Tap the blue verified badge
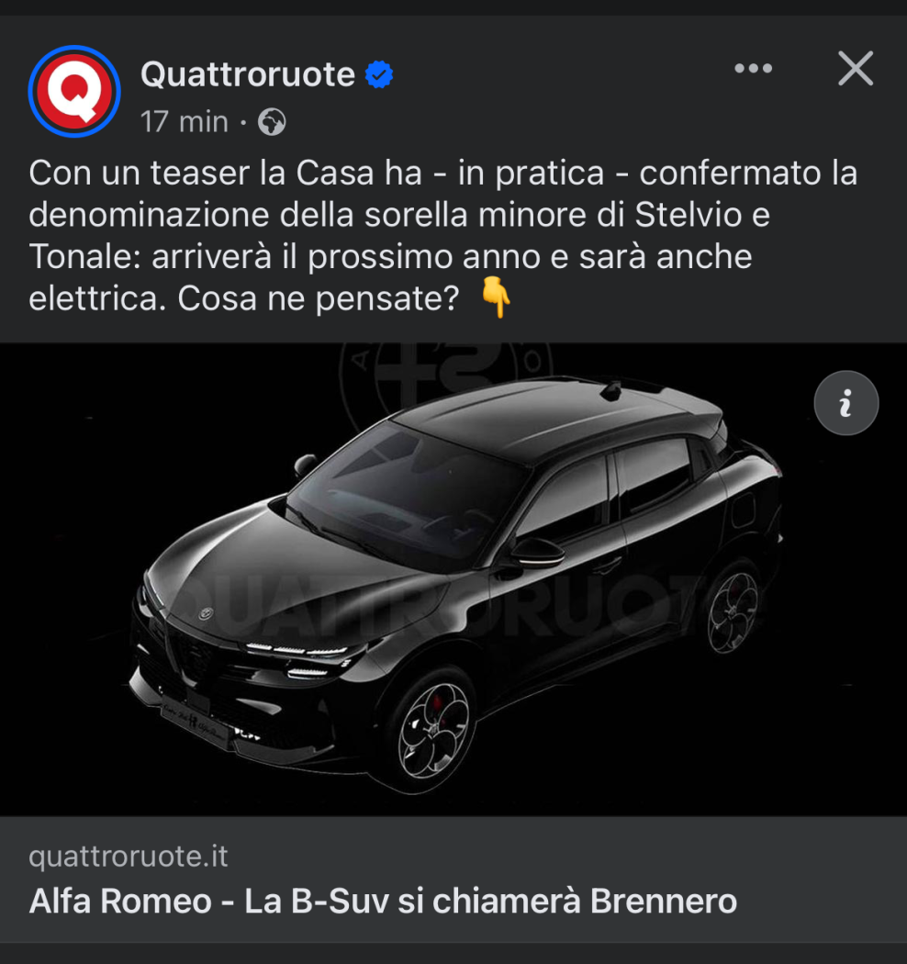907x964 pixels. pos(379,75)
